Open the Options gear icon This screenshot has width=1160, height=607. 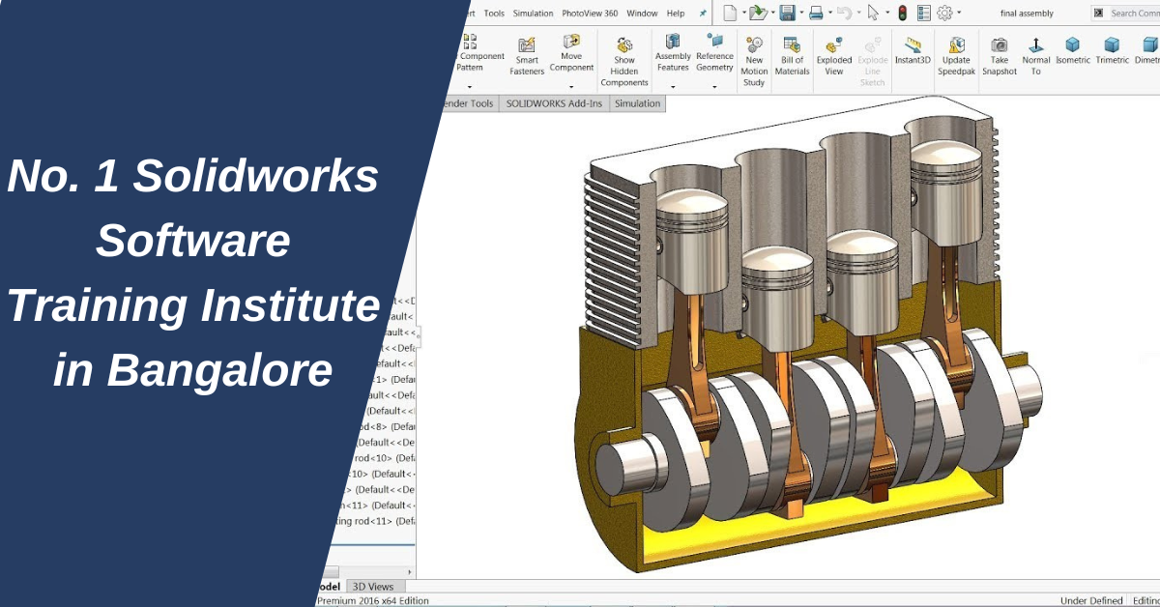click(944, 13)
